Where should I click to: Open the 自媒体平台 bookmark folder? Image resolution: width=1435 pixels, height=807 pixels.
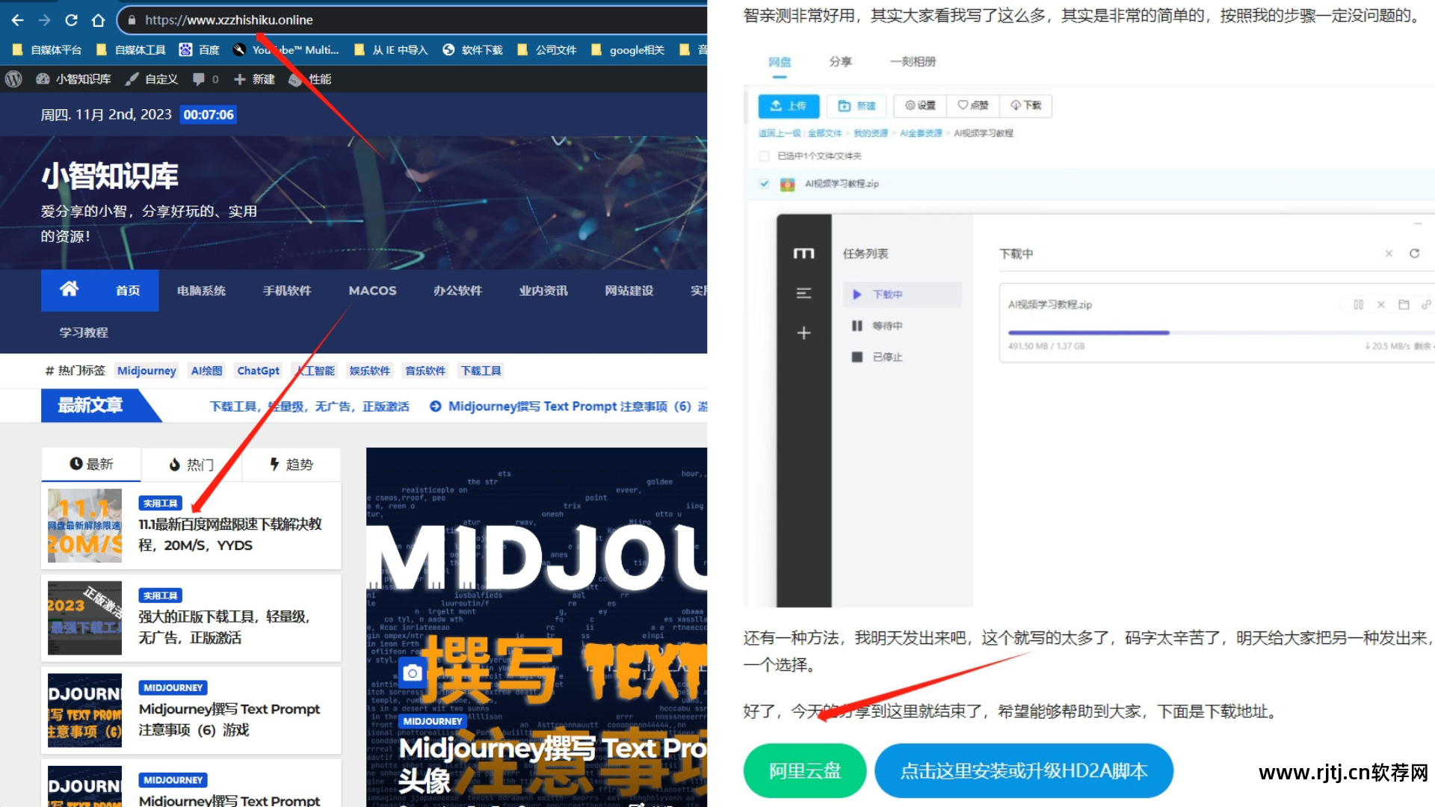[48, 50]
